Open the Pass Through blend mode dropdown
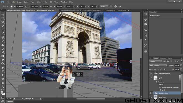183x103 pixels. (158, 65)
